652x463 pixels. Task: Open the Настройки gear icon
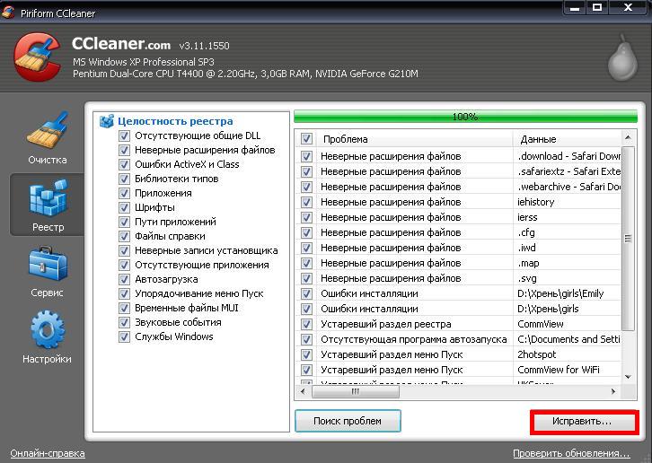point(47,332)
